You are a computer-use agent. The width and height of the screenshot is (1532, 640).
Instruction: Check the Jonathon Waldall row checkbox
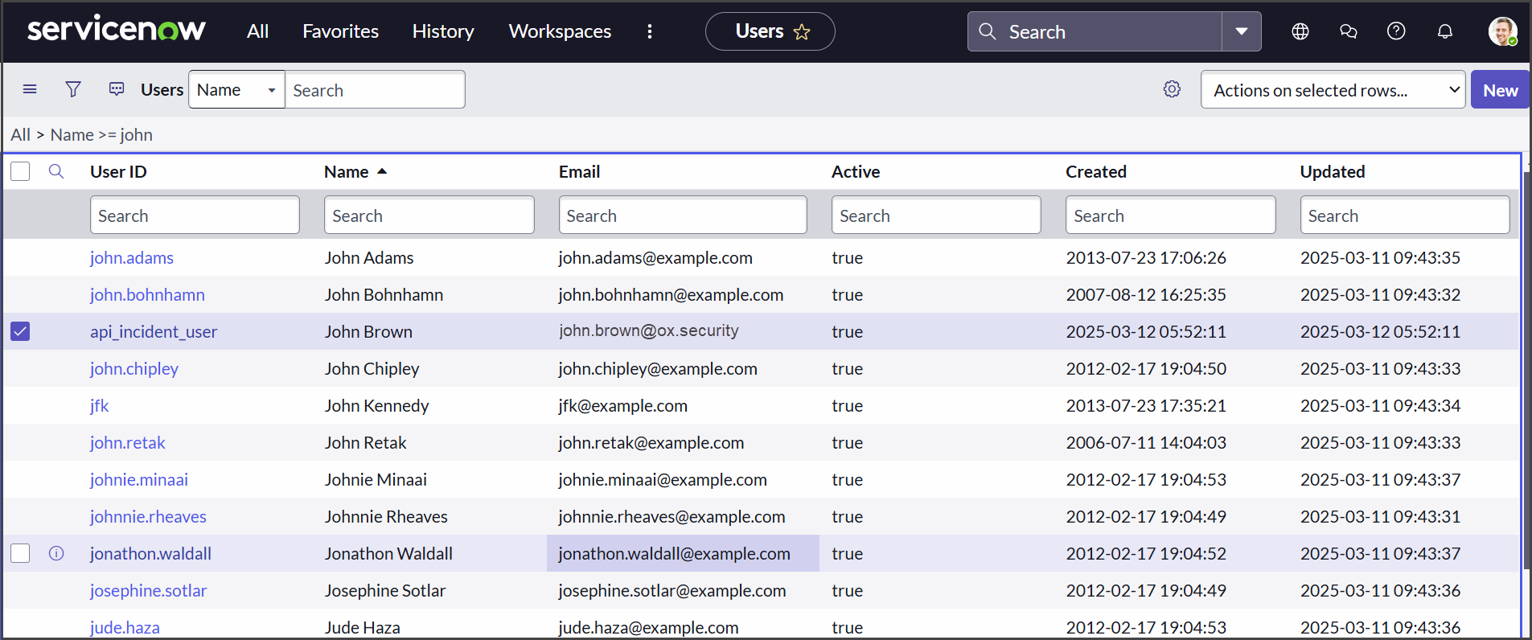coord(20,553)
